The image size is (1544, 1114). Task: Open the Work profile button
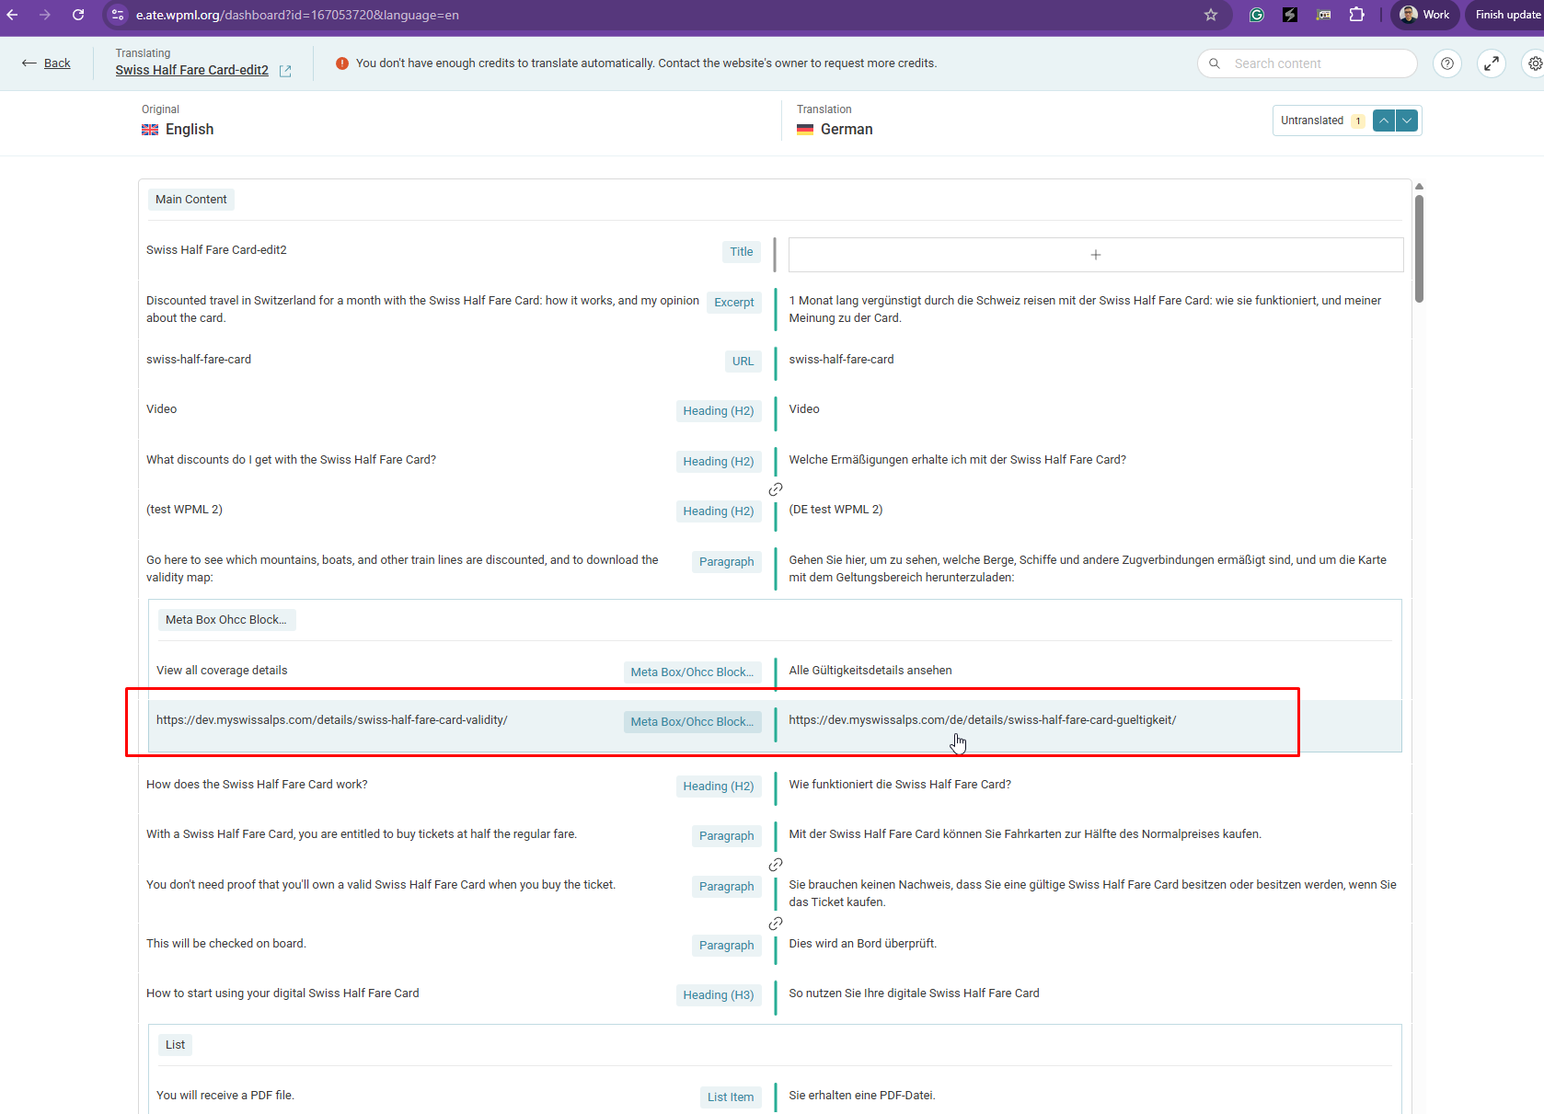[1424, 15]
